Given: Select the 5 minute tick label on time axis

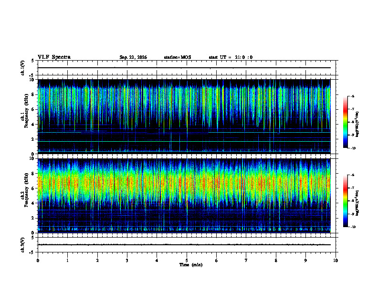Looking at the screenshot, I should click(187, 261).
